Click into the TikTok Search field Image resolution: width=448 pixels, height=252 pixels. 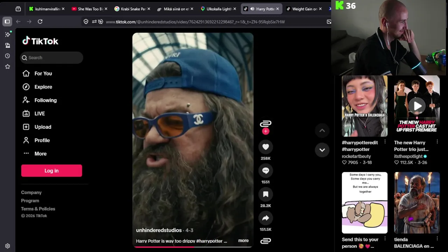pyautogui.click(x=51, y=57)
